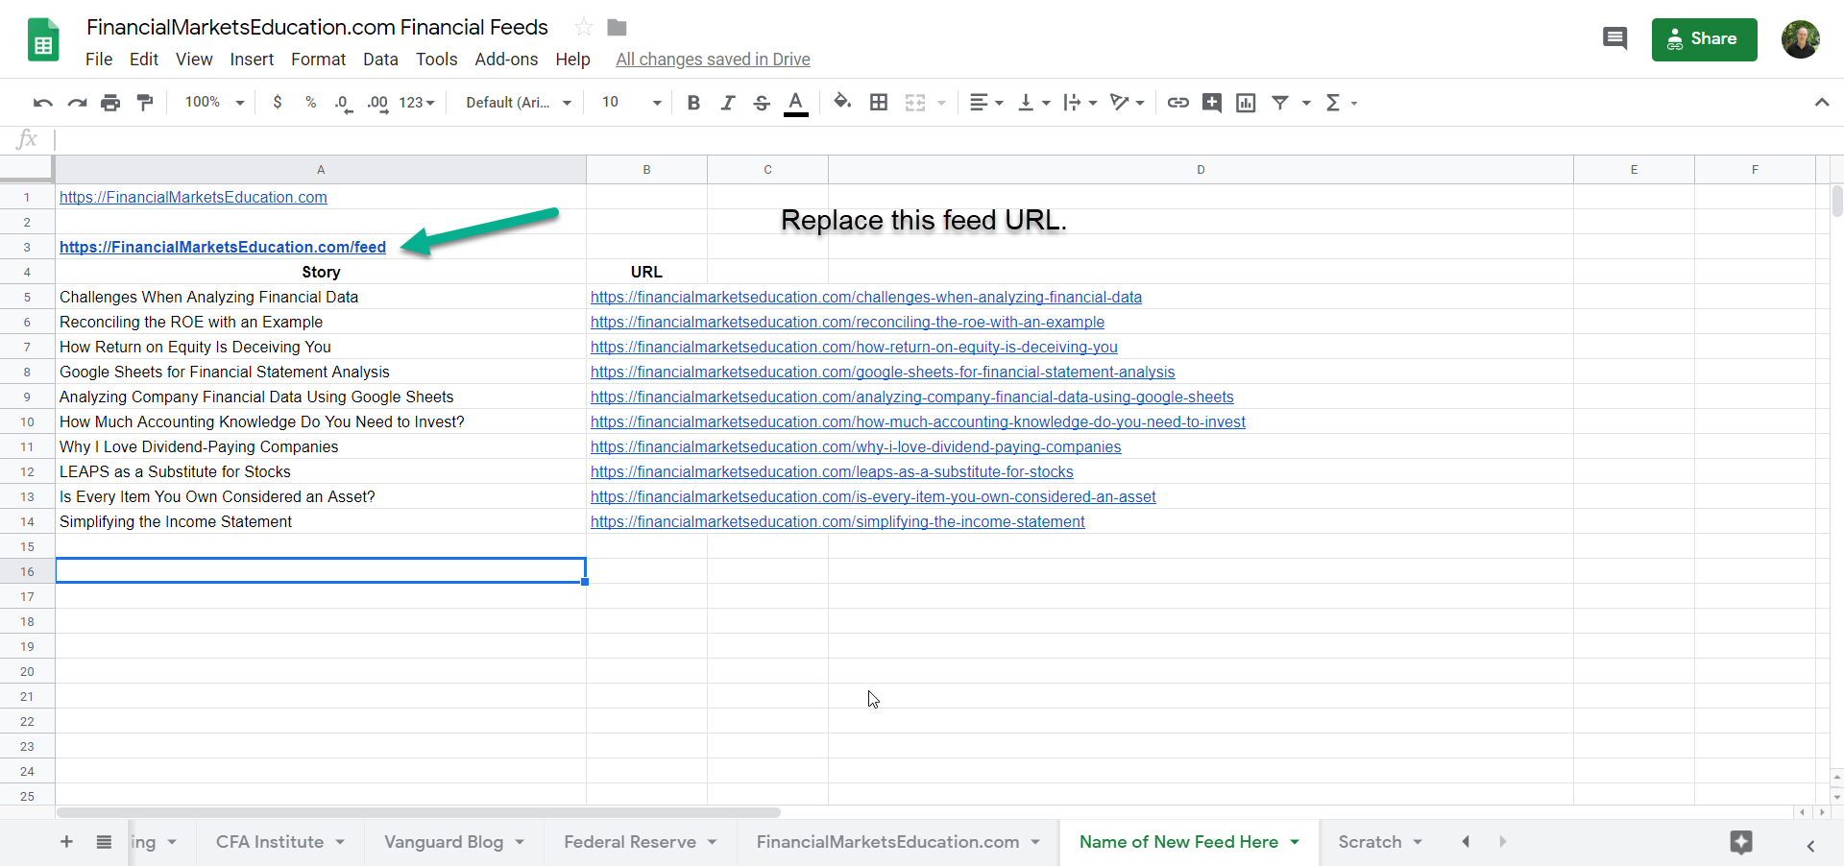Select the Paint format tool
Screen dimensions: 1844x866
tap(145, 103)
